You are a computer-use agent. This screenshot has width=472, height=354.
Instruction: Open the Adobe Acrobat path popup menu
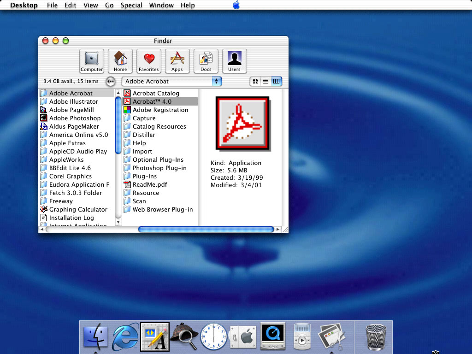171,81
